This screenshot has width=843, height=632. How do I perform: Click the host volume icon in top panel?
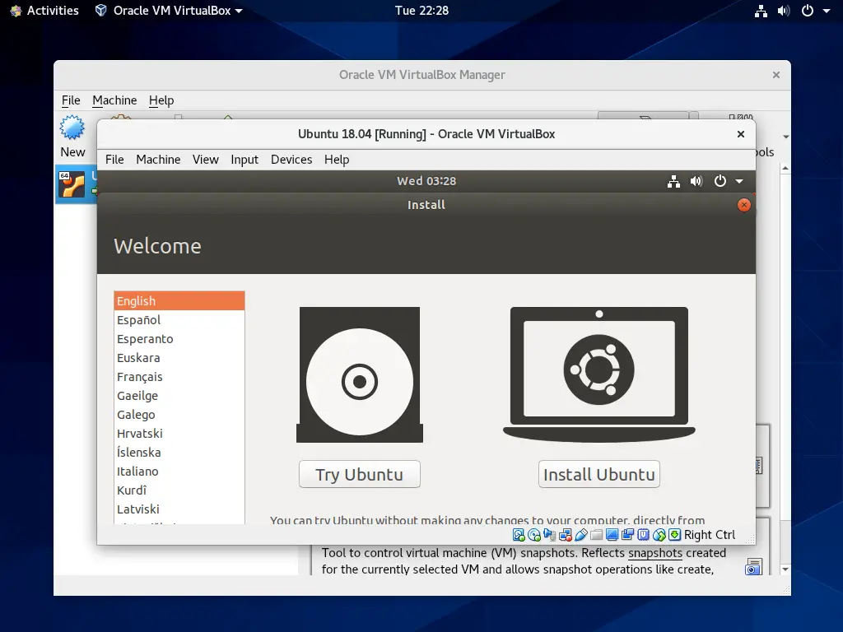click(x=784, y=11)
